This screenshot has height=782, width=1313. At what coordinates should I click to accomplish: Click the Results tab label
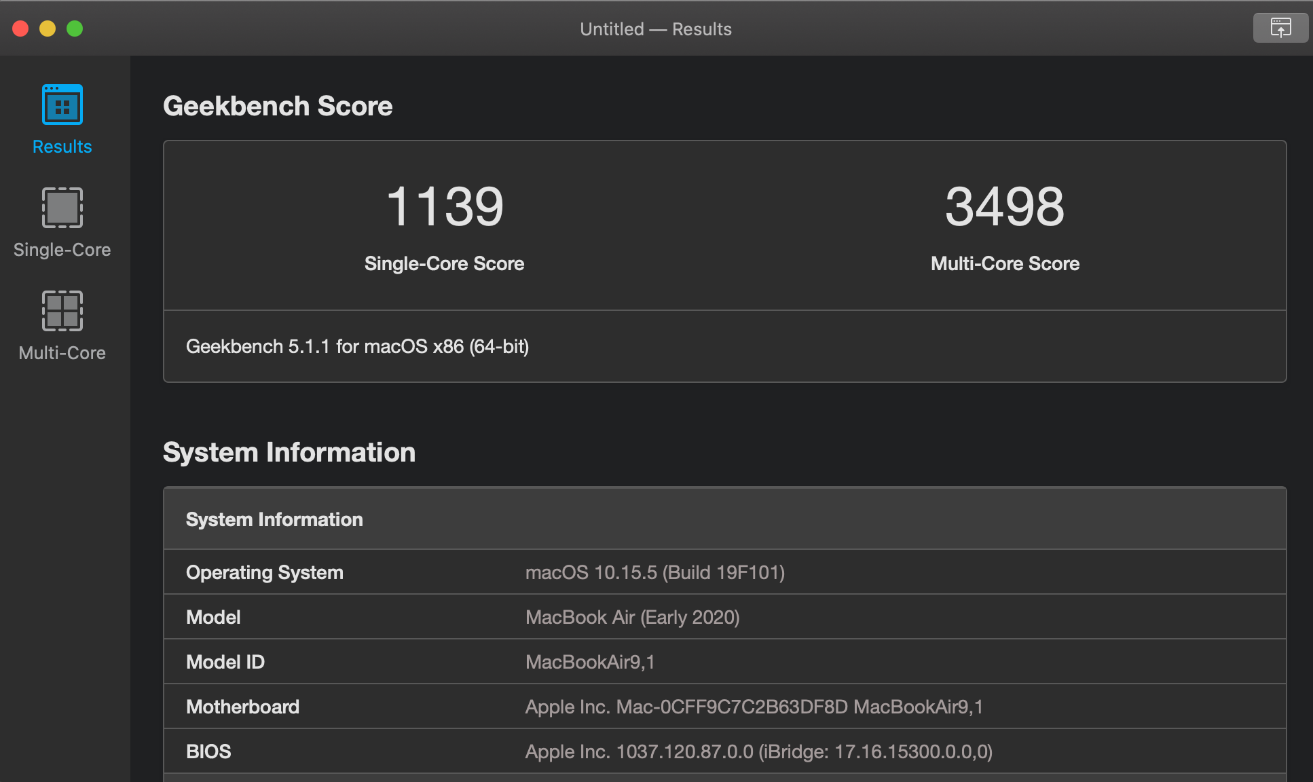click(x=62, y=147)
